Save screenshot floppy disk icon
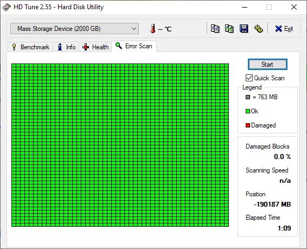Image resolution: width=307 pixels, height=249 pixels. (x=244, y=29)
